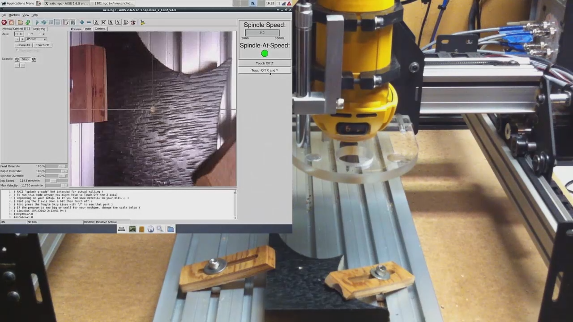Run the loaded program

point(37,22)
